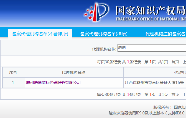Focus the 代理机构名称 search input field
The image size is (186, 118).
point(152,48)
